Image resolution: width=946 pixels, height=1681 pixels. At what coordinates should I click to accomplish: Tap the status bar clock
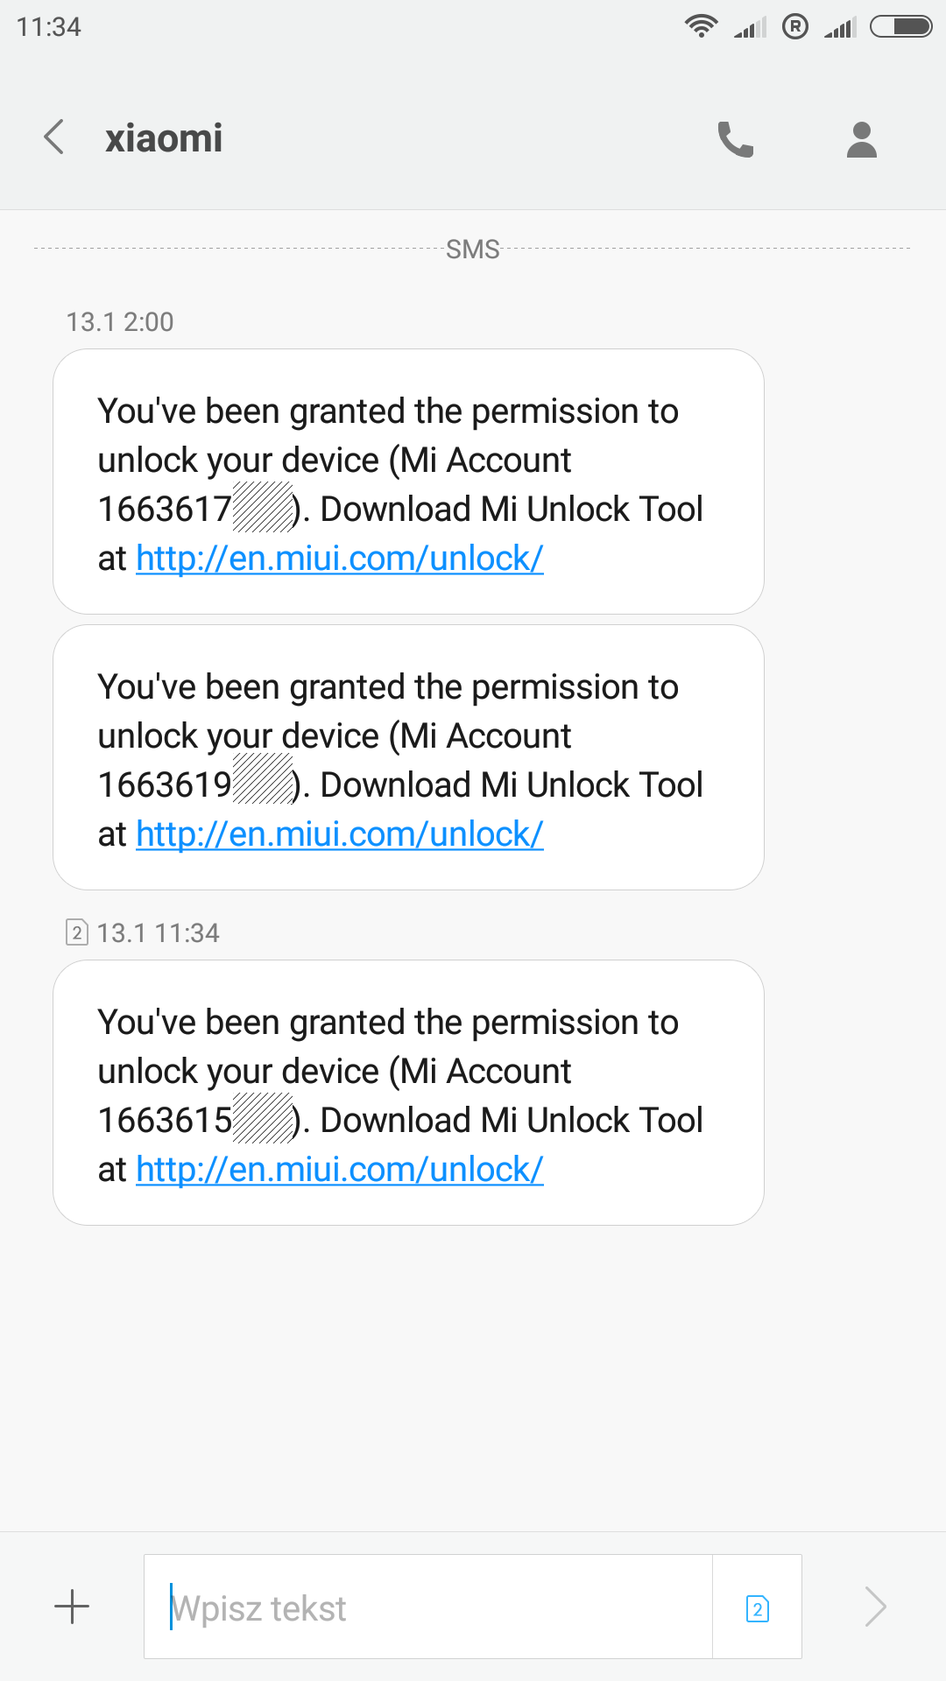pos(49,27)
